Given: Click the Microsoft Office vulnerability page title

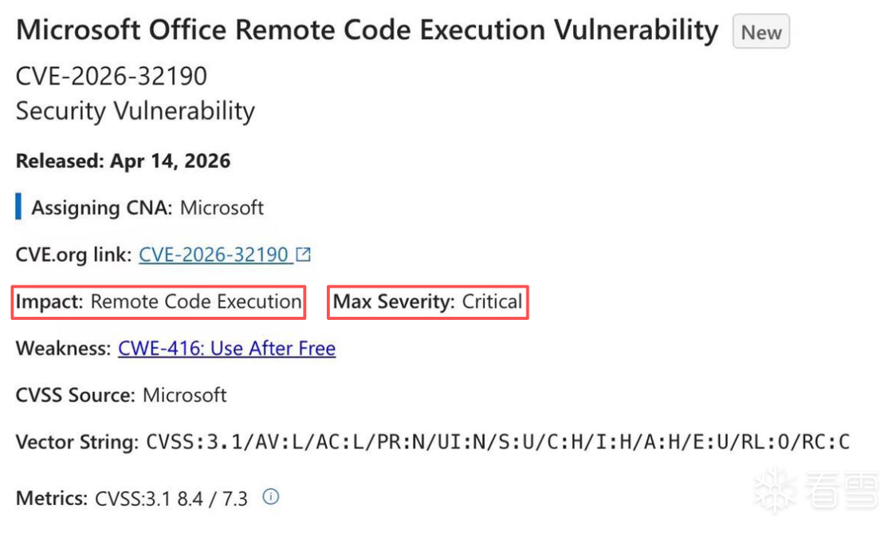Looking at the screenshot, I should pos(367,30).
